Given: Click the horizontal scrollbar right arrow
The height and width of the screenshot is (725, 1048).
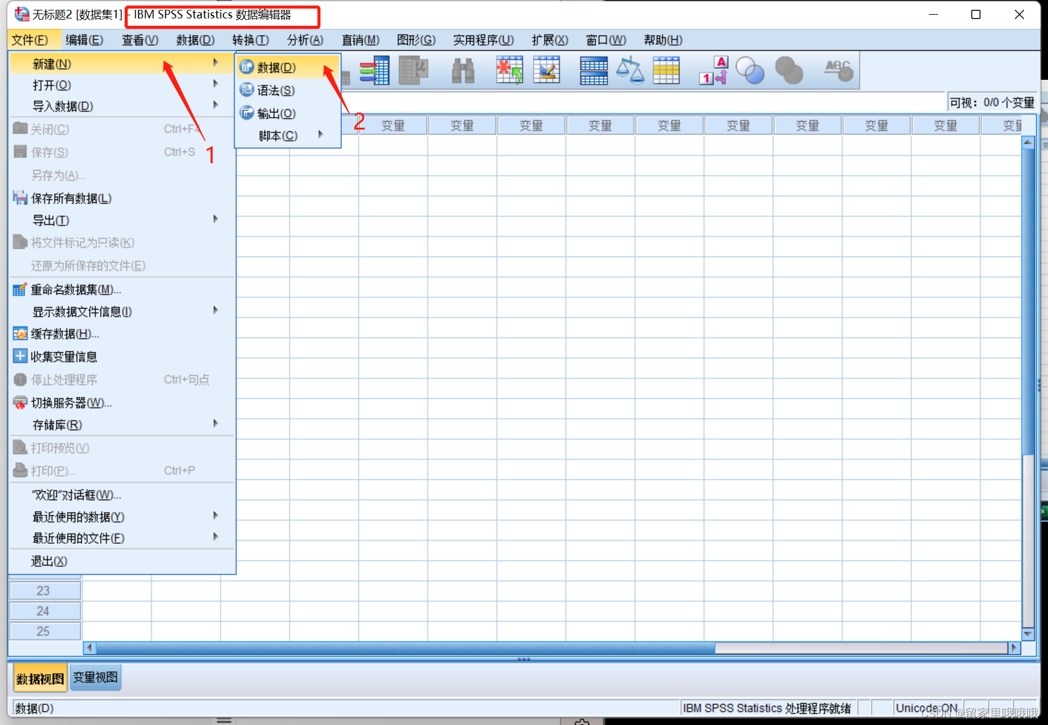Looking at the screenshot, I should (1014, 648).
